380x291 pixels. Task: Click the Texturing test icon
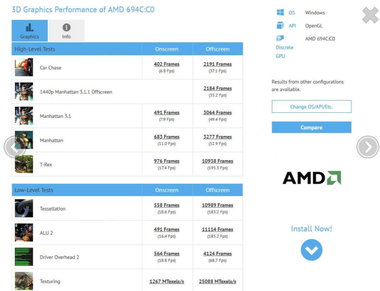(24, 281)
